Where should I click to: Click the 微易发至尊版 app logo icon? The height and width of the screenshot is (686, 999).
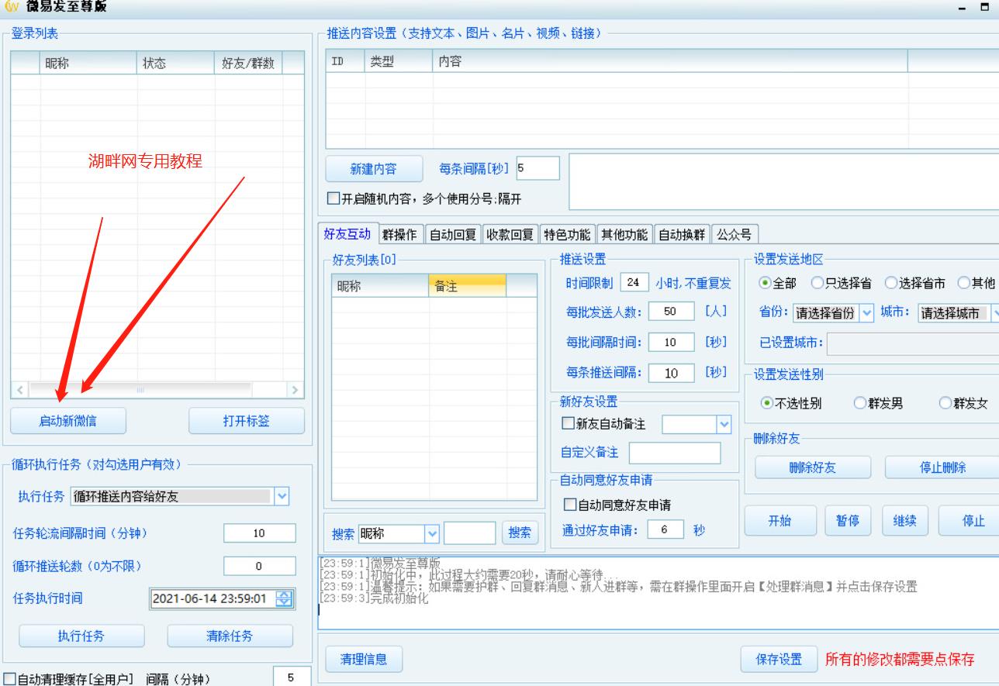pyautogui.click(x=10, y=7)
